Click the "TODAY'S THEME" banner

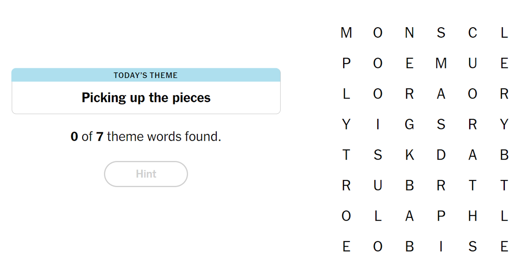tap(146, 75)
